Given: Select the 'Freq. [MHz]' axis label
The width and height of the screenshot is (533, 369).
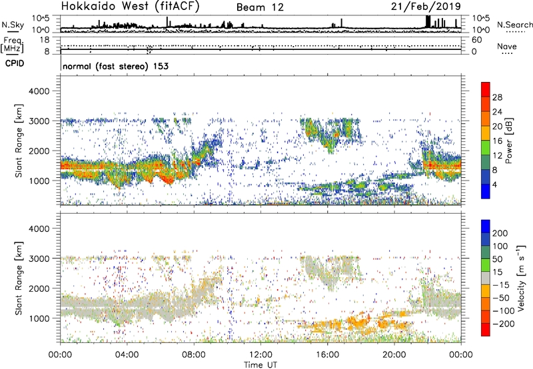Looking at the screenshot, I should 12,45.
